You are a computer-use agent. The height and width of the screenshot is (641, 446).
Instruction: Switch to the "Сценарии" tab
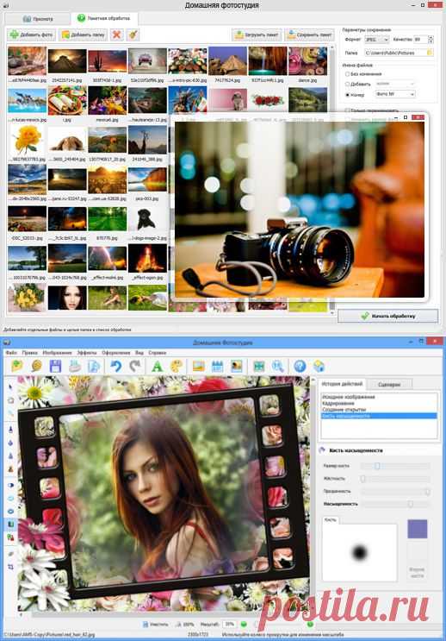(389, 384)
